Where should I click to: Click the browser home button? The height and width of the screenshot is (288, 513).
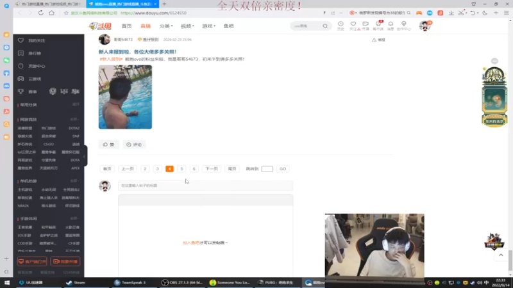pos(52,13)
